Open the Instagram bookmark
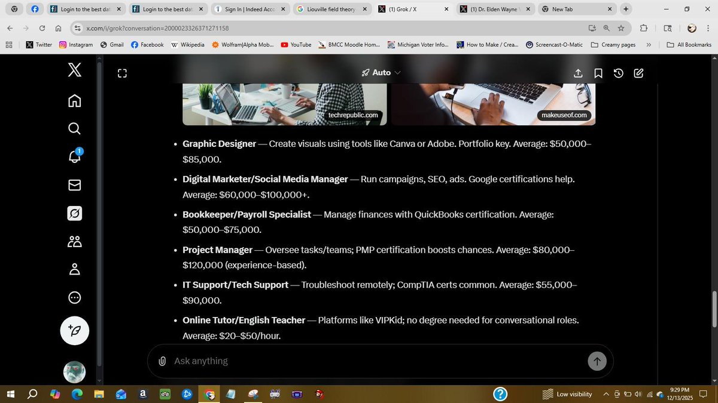The width and height of the screenshot is (718, 403). 76,45
